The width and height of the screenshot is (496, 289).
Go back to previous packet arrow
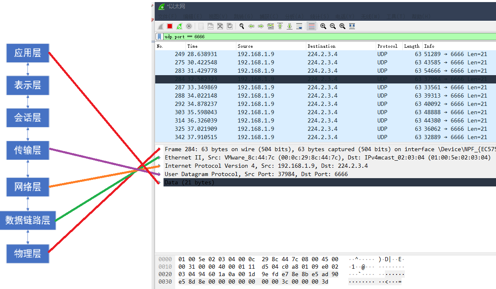pyautogui.click(x=251, y=26)
